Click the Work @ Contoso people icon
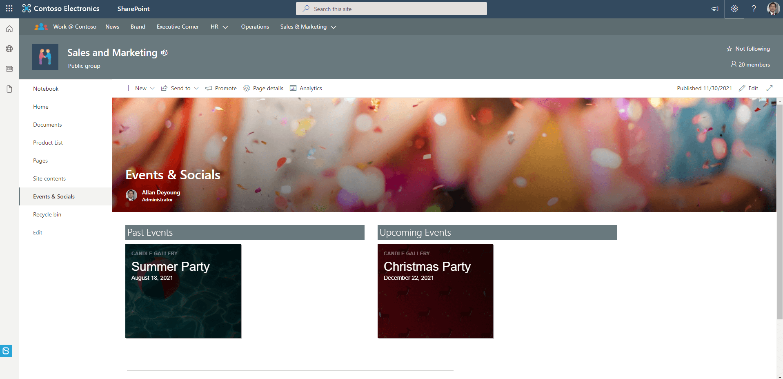The width and height of the screenshot is (783, 379). click(x=41, y=27)
